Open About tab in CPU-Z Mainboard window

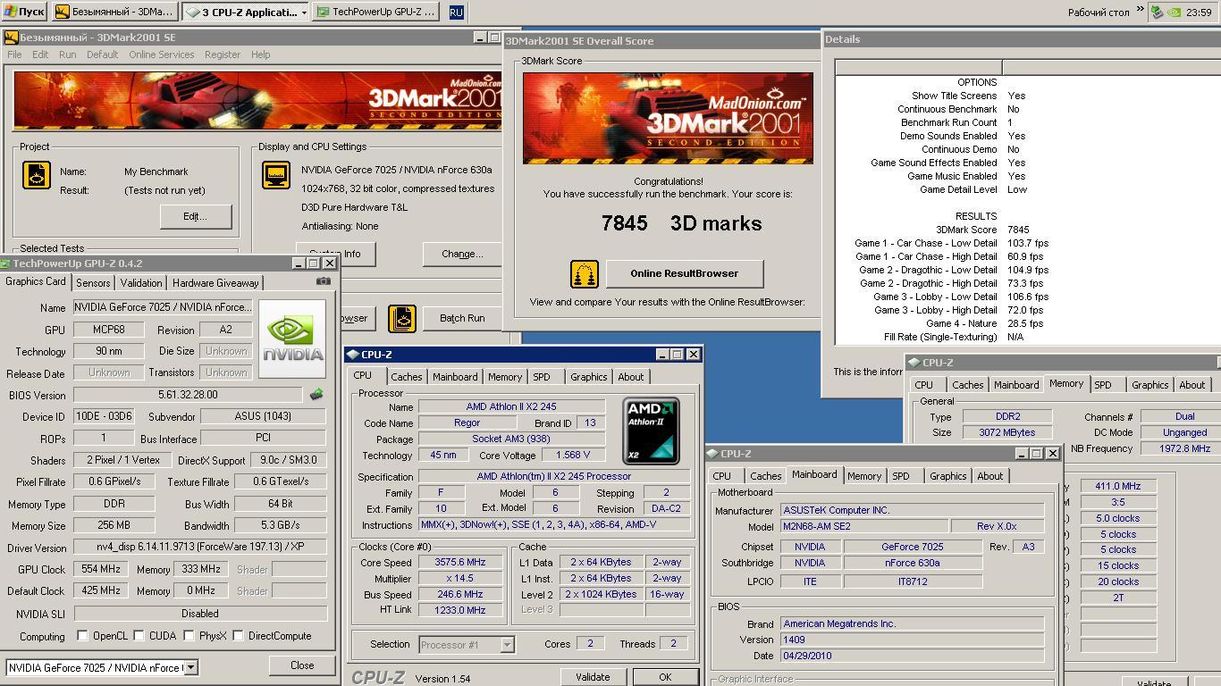[x=990, y=476]
